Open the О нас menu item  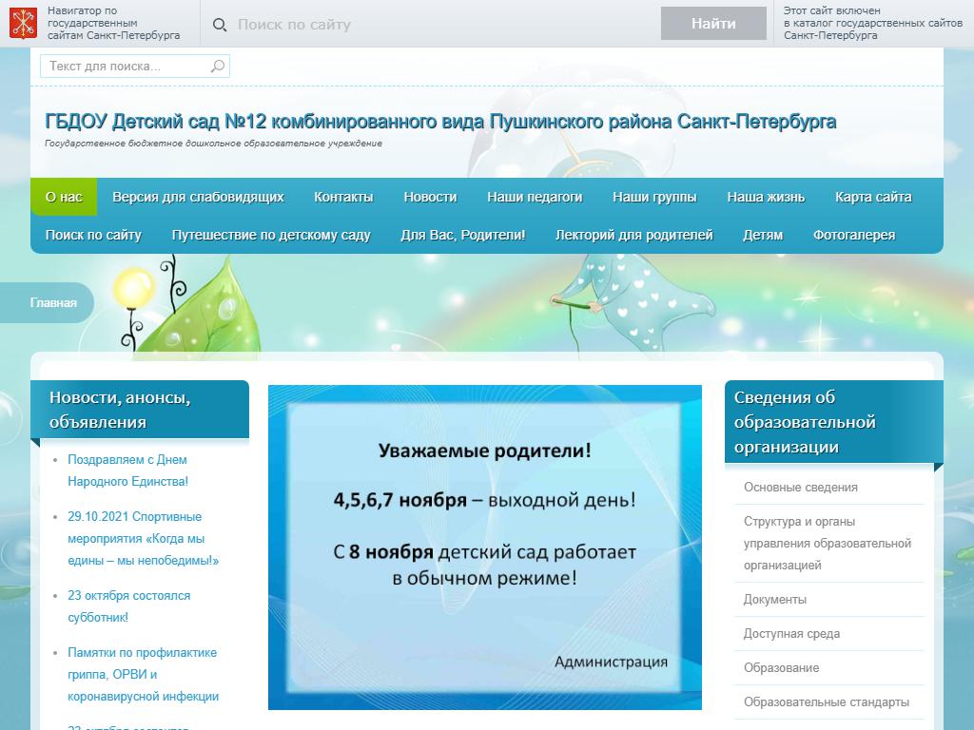[x=64, y=197]
